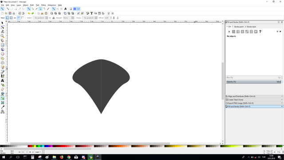The width and height of the screenshot is (284, 160).
Task: Toggle snap to grids button
Action: 75,9
